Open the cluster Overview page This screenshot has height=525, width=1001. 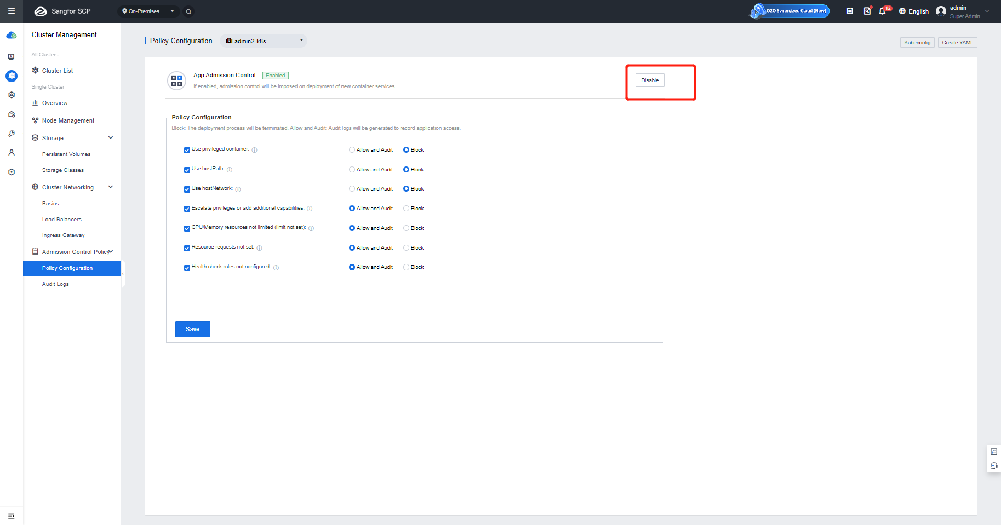55,103
